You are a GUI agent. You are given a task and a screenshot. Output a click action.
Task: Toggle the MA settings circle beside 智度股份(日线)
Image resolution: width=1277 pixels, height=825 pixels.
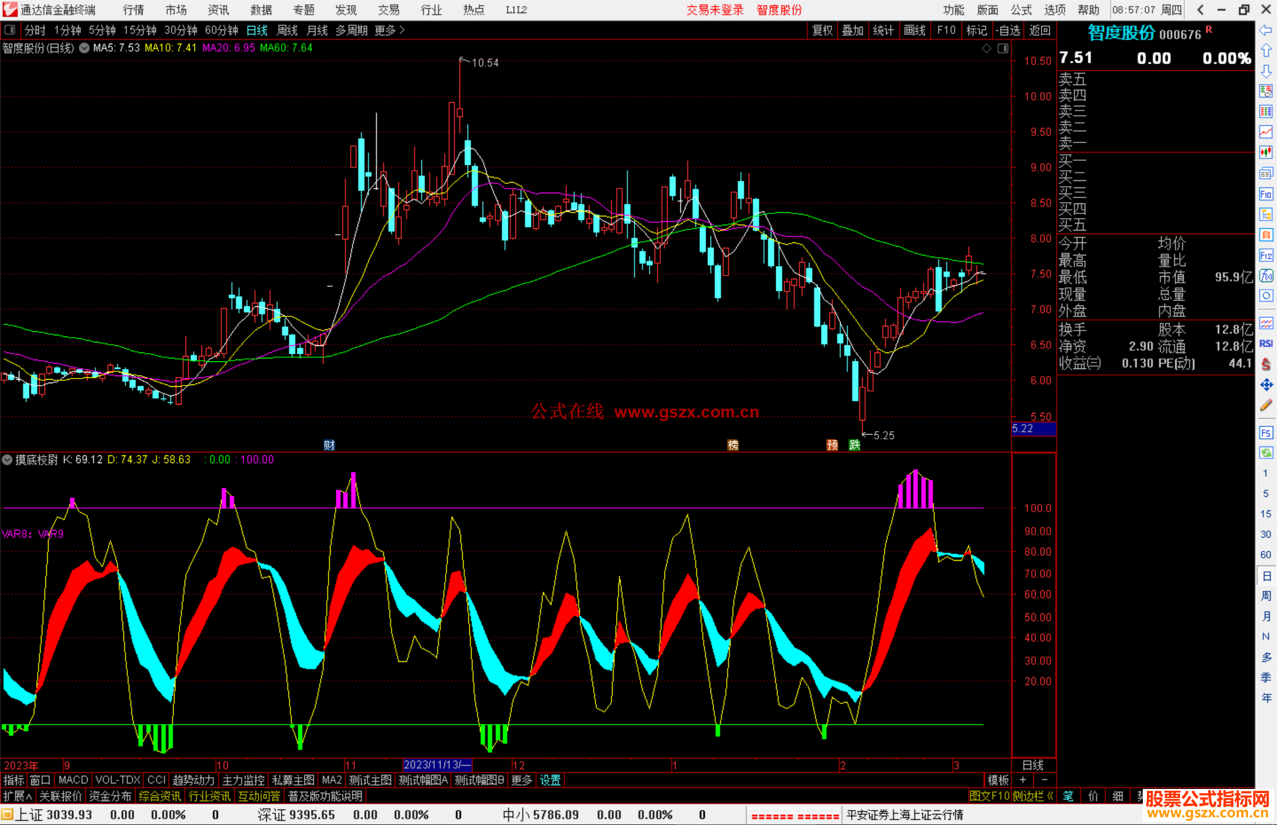(x=84, y=48)
